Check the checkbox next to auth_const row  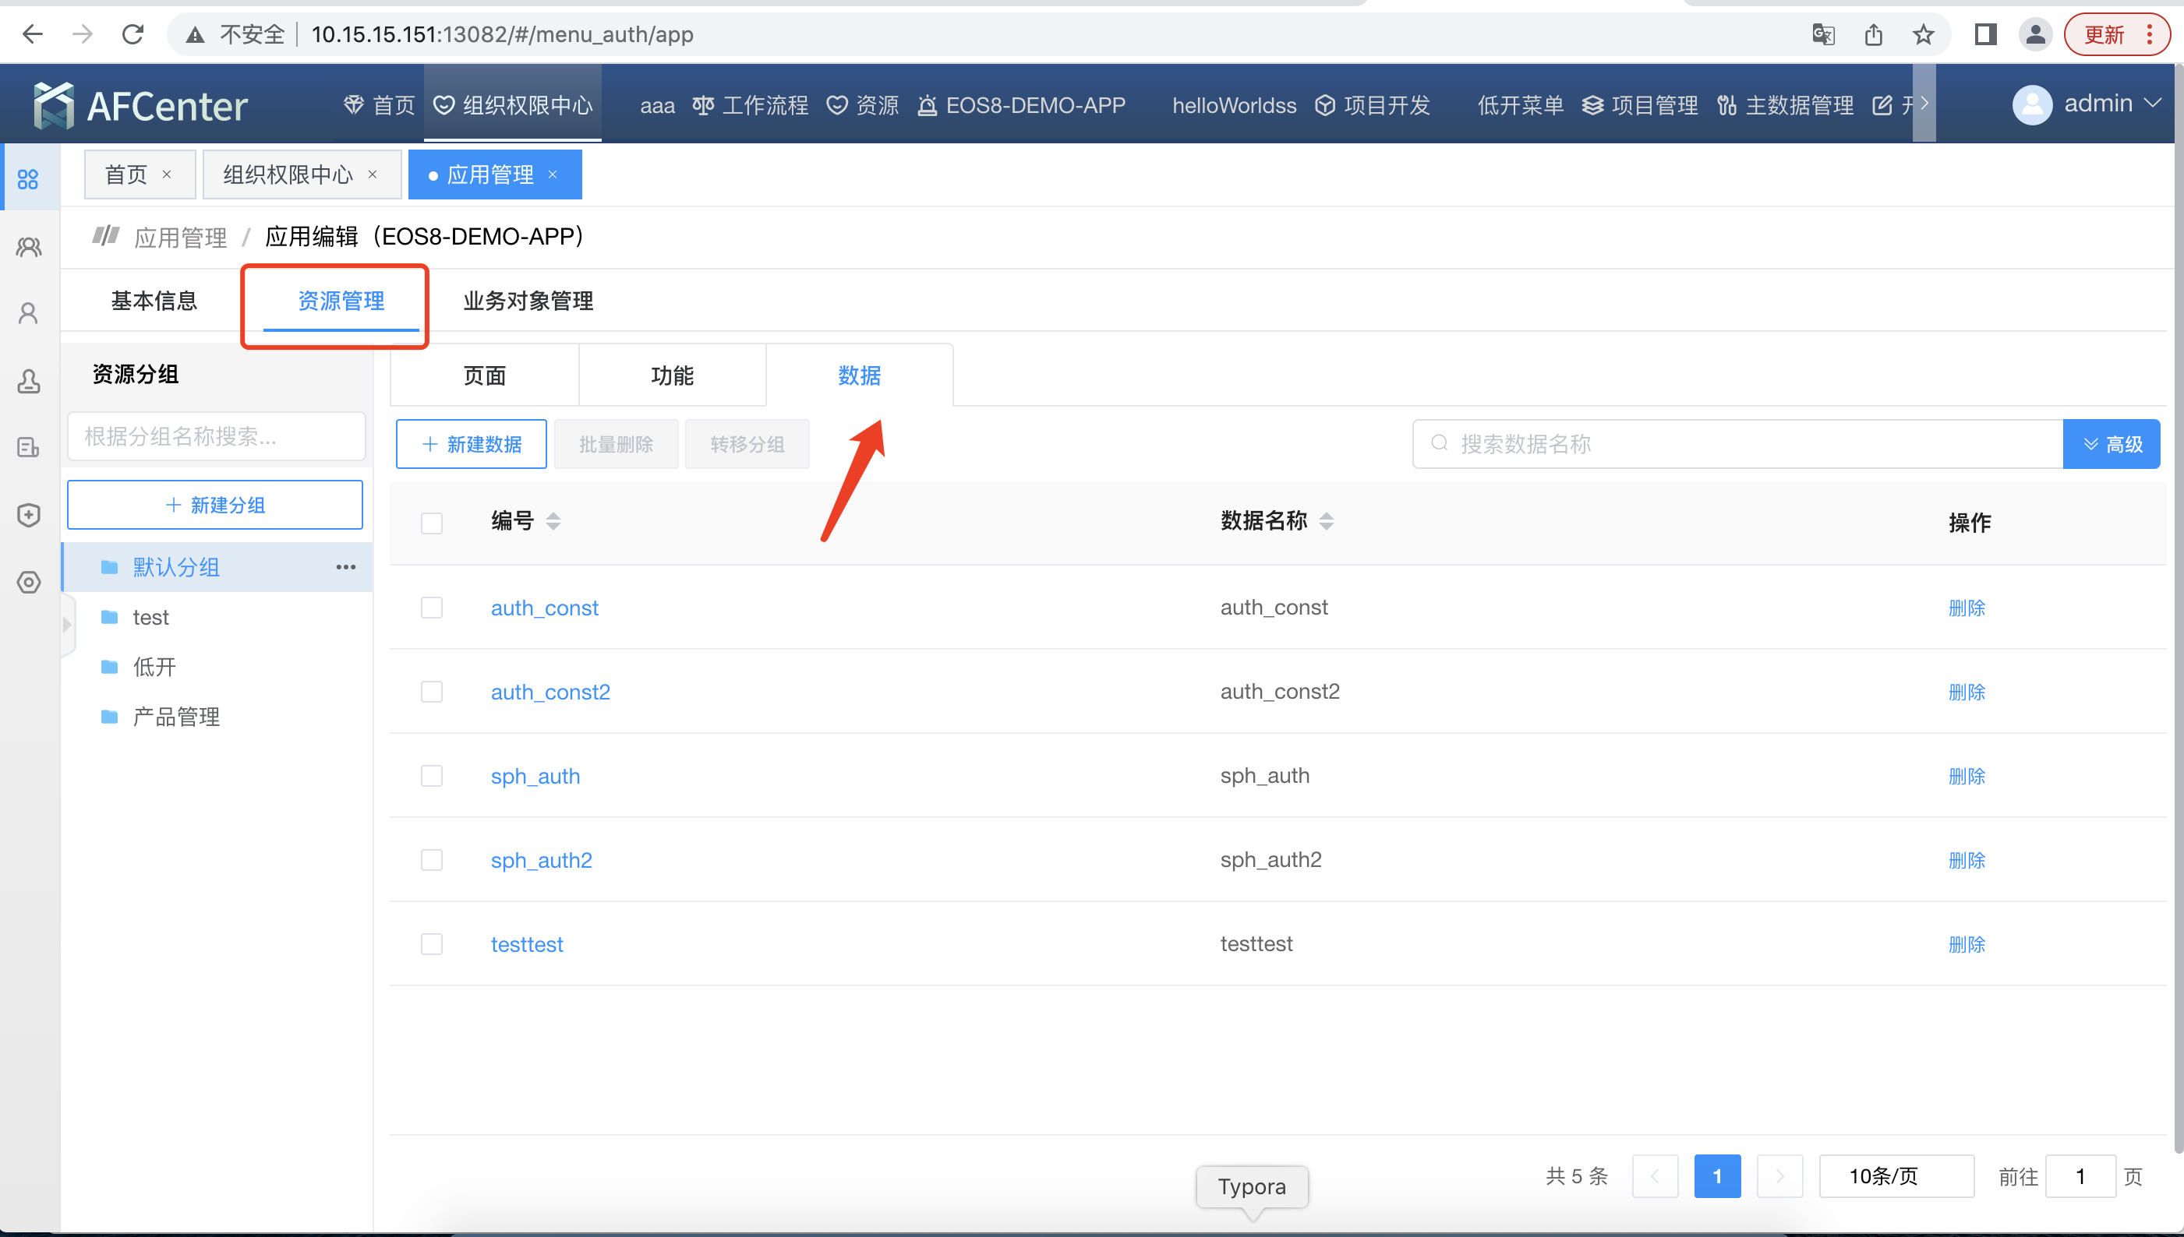click(432, 607)
